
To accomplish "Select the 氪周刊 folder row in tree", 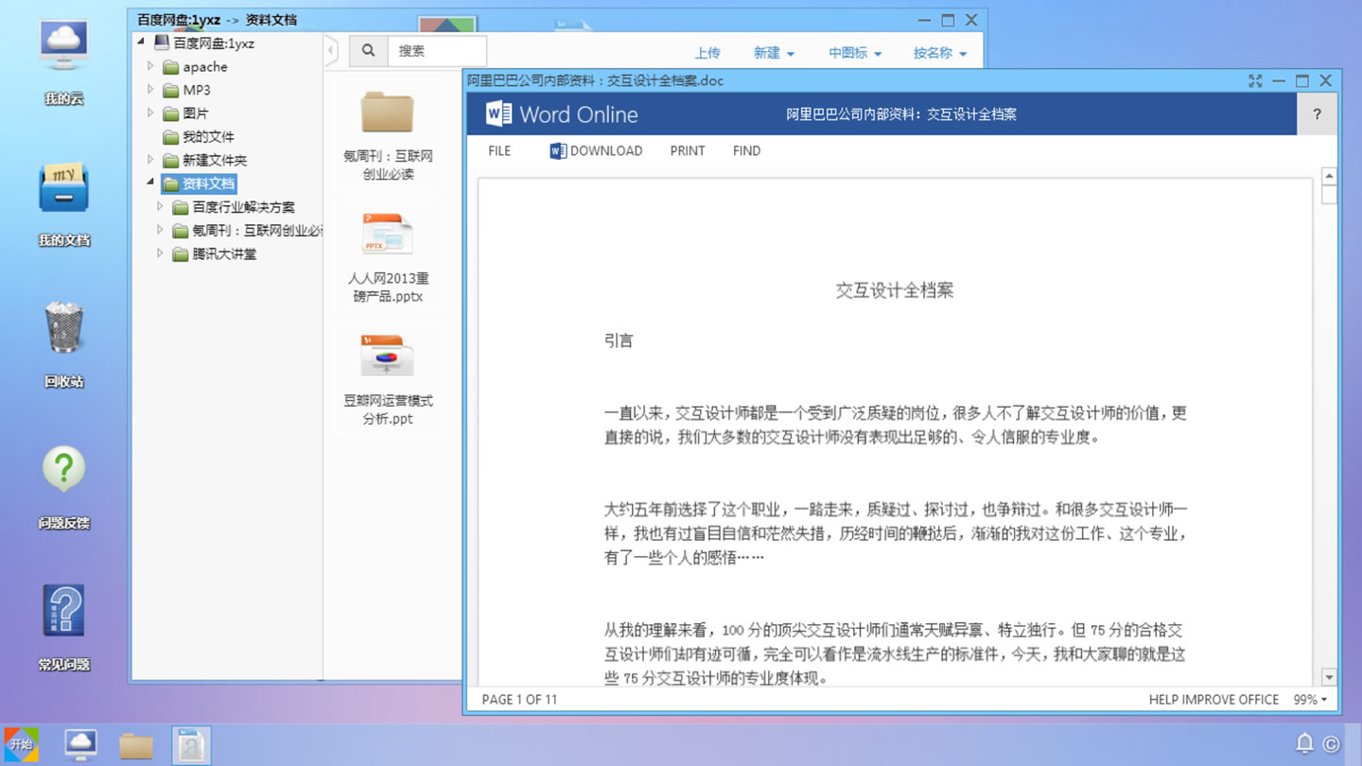I will tap(247, 230).
